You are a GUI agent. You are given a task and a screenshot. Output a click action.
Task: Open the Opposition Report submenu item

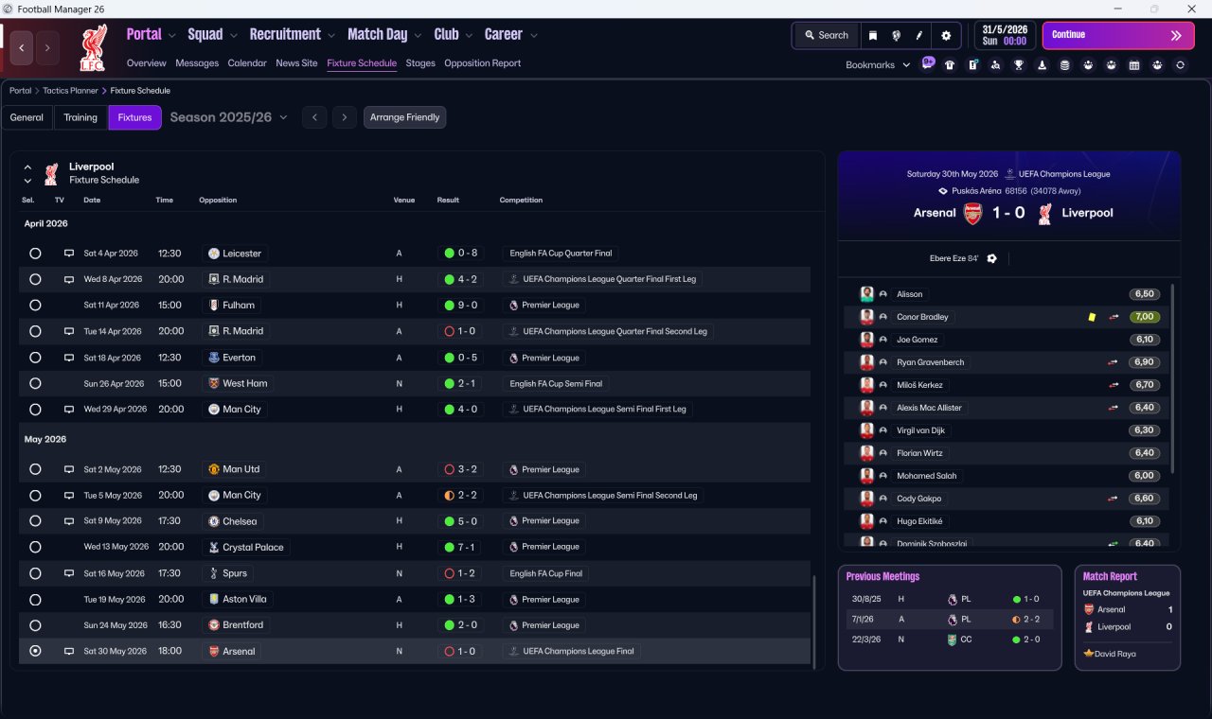tap(483, 63)
